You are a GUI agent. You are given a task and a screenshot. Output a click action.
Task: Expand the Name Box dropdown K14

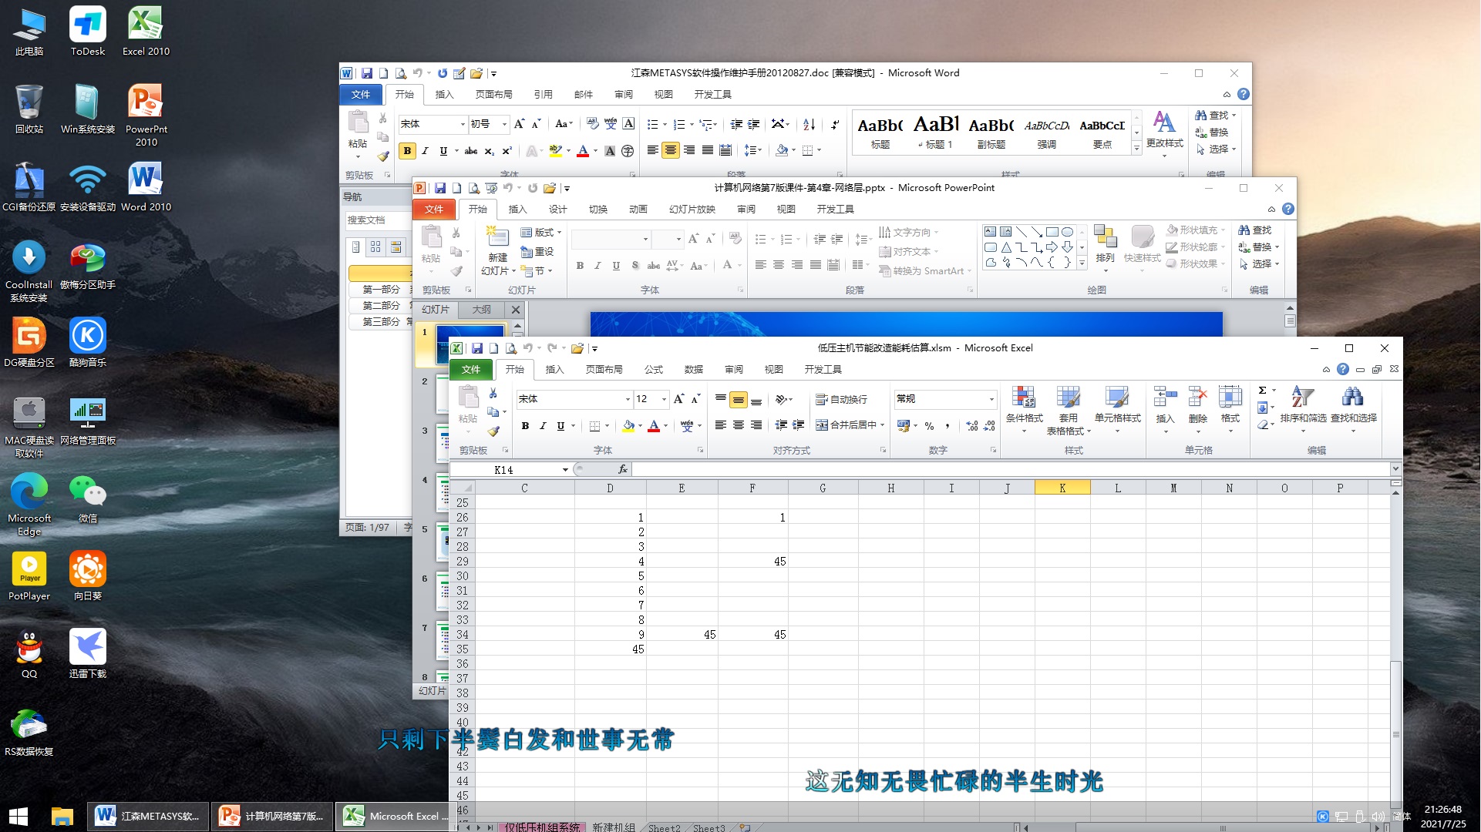coord(565,470)
